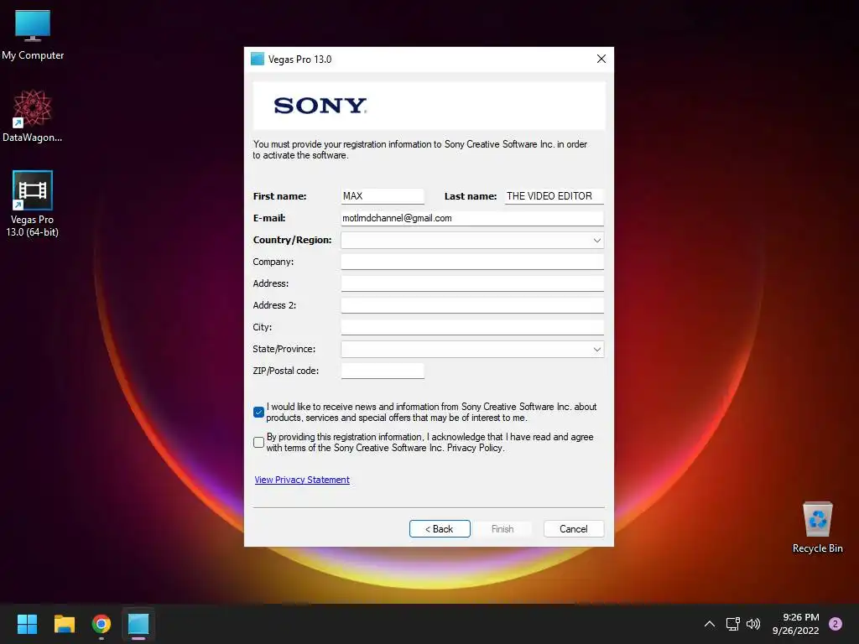Select the Vegas Pro installer taskbar icon
This screenshot has width=859, height=644.
tap(138, 624)
